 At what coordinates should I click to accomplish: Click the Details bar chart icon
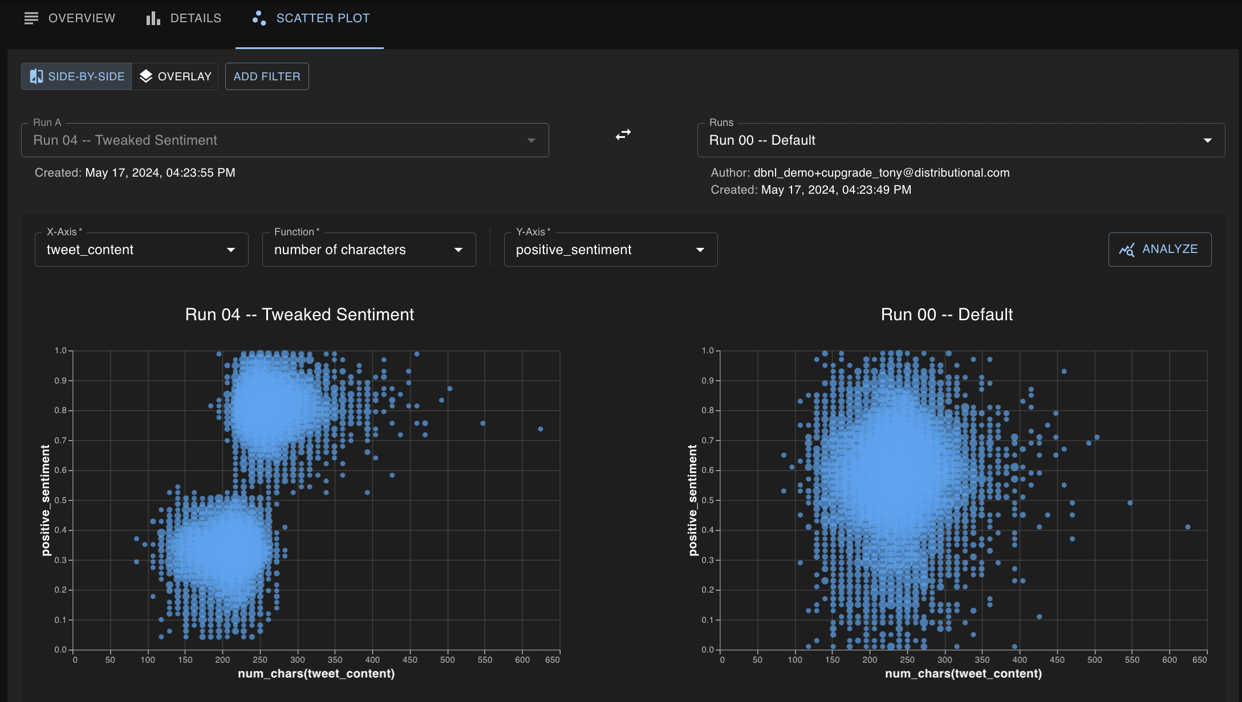tap(153, 18)
